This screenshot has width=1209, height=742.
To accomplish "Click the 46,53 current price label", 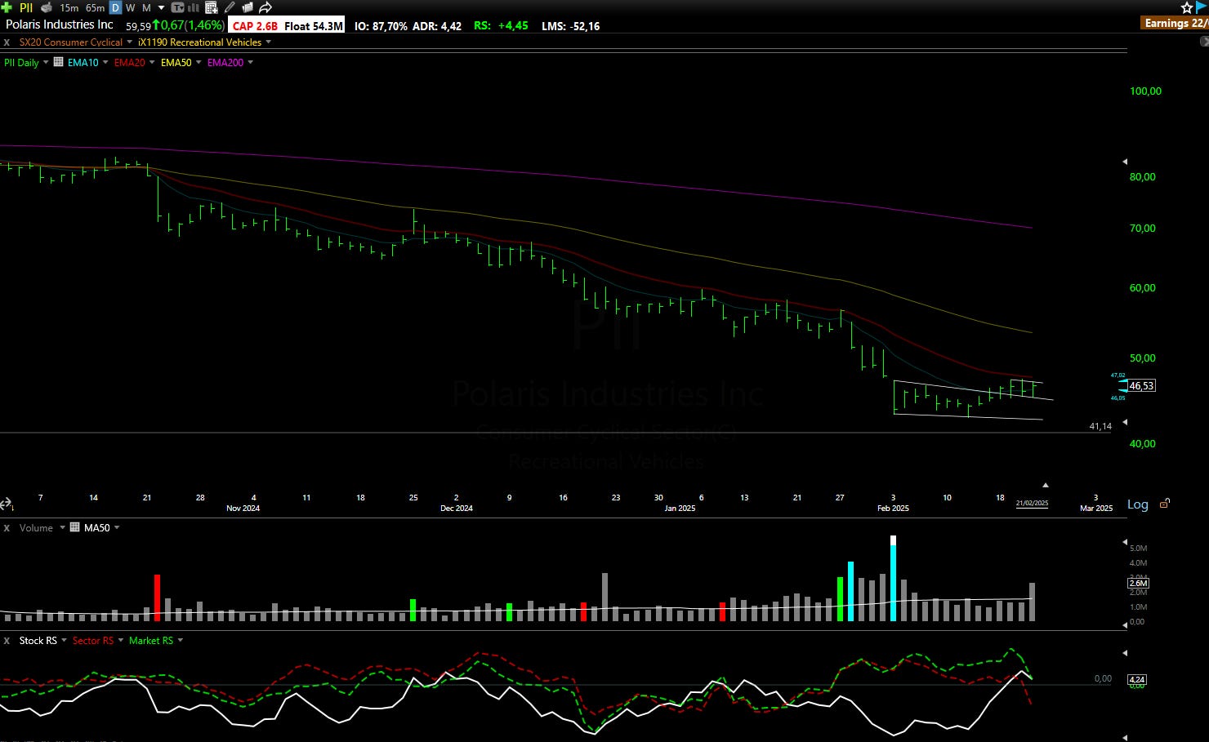I will 1141,385.
